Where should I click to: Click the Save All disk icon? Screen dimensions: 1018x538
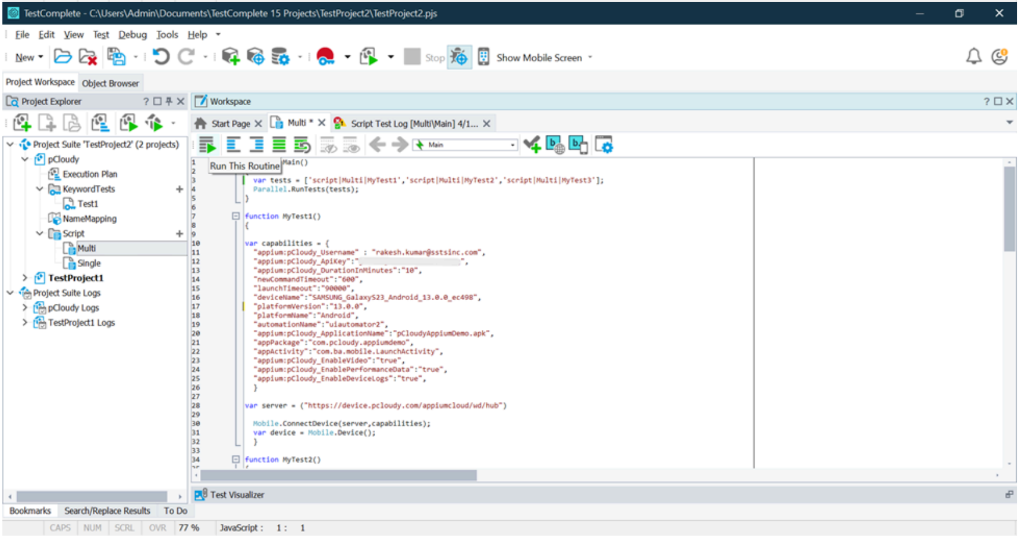(117, 57)
